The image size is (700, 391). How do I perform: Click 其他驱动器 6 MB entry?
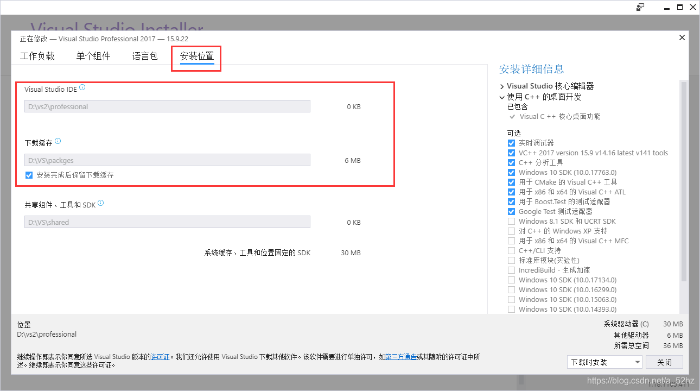(x=648, y=335)
